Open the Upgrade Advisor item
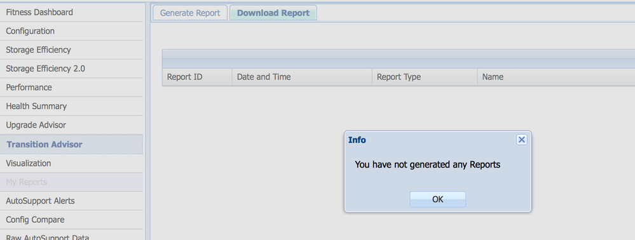This screenshot has width=635, height=240. [71, 125]
